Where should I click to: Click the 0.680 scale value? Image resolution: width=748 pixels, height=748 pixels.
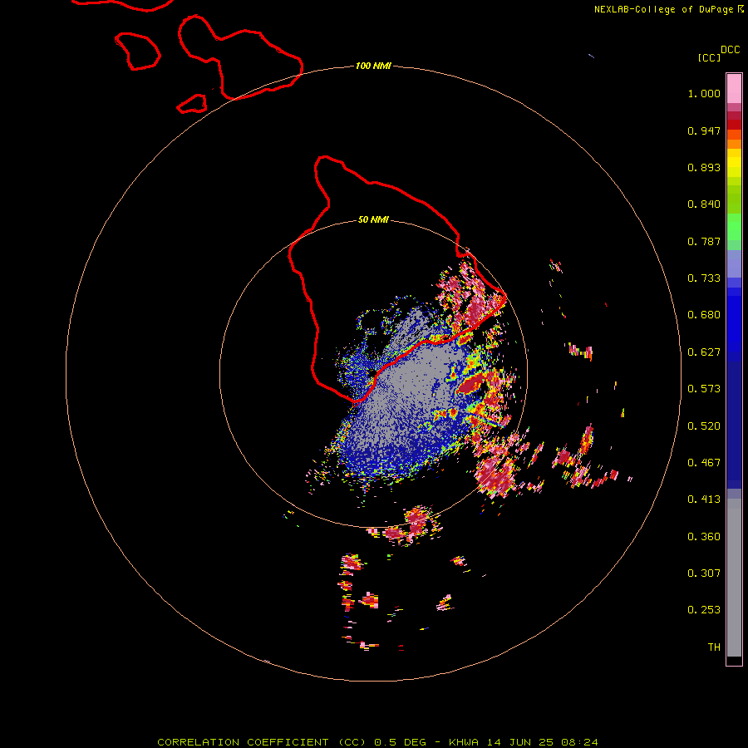point(704,315)
